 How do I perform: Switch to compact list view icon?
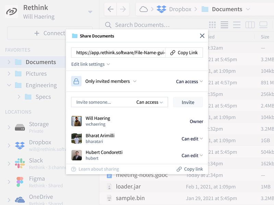pyautogui.click(x=237, y=25)
